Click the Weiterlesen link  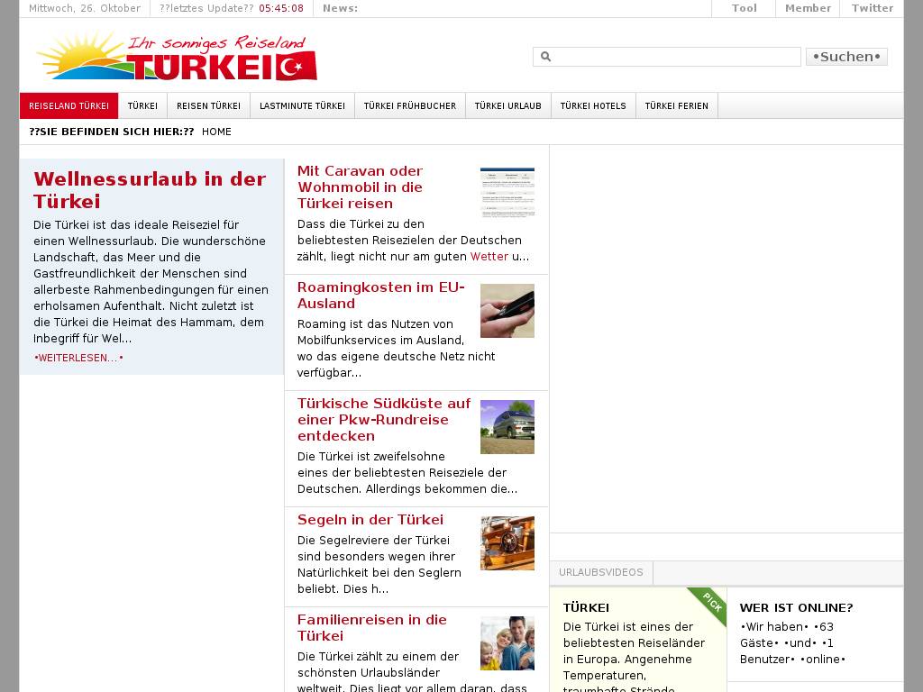point(78,358)
